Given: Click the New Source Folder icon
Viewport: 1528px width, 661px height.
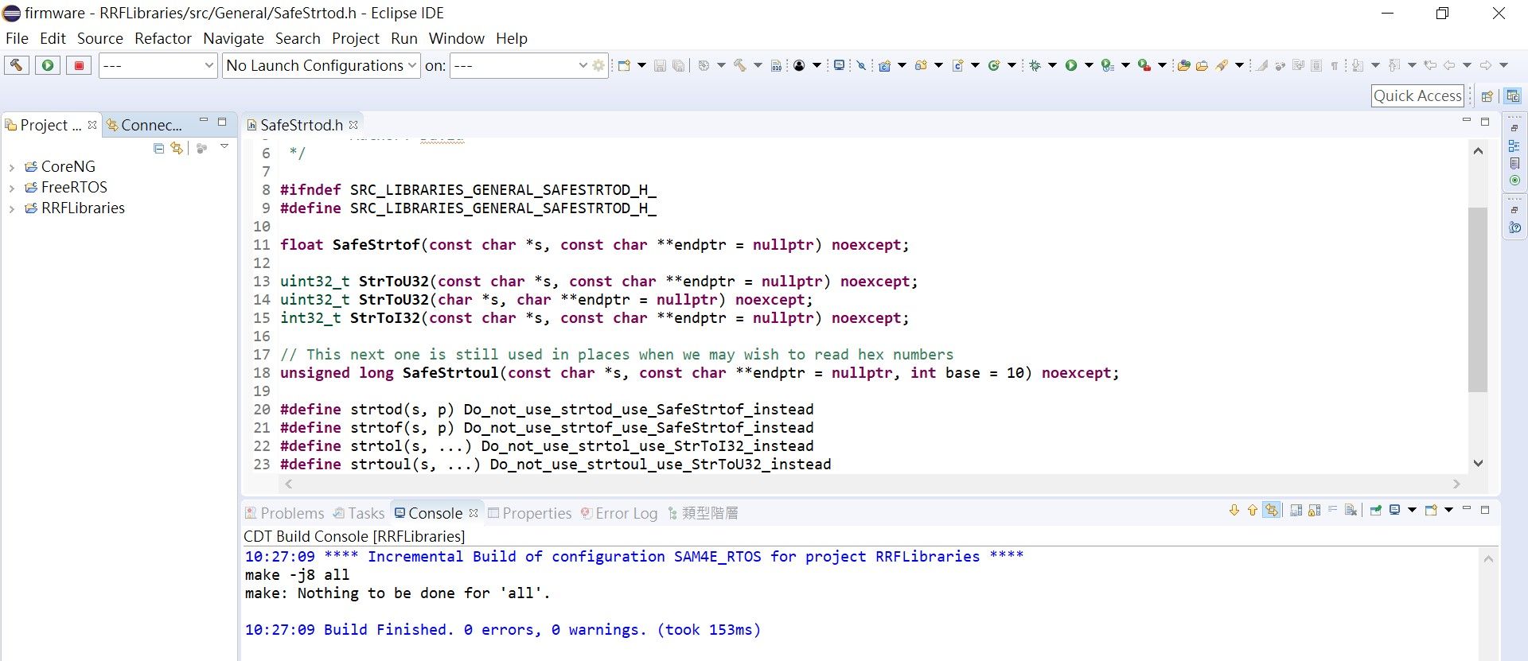Looking at the screenshot, I should [921, 65].
